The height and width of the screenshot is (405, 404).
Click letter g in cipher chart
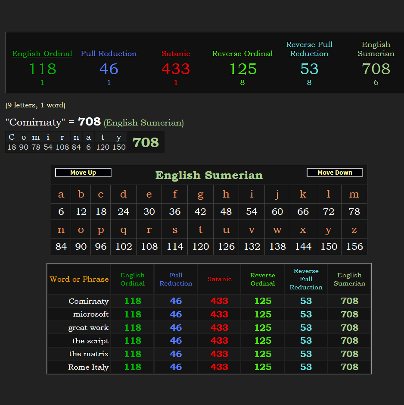click(200, 194)
